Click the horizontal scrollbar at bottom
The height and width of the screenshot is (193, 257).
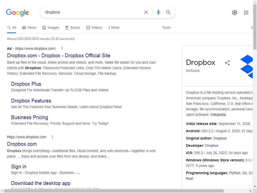[114, 191]
